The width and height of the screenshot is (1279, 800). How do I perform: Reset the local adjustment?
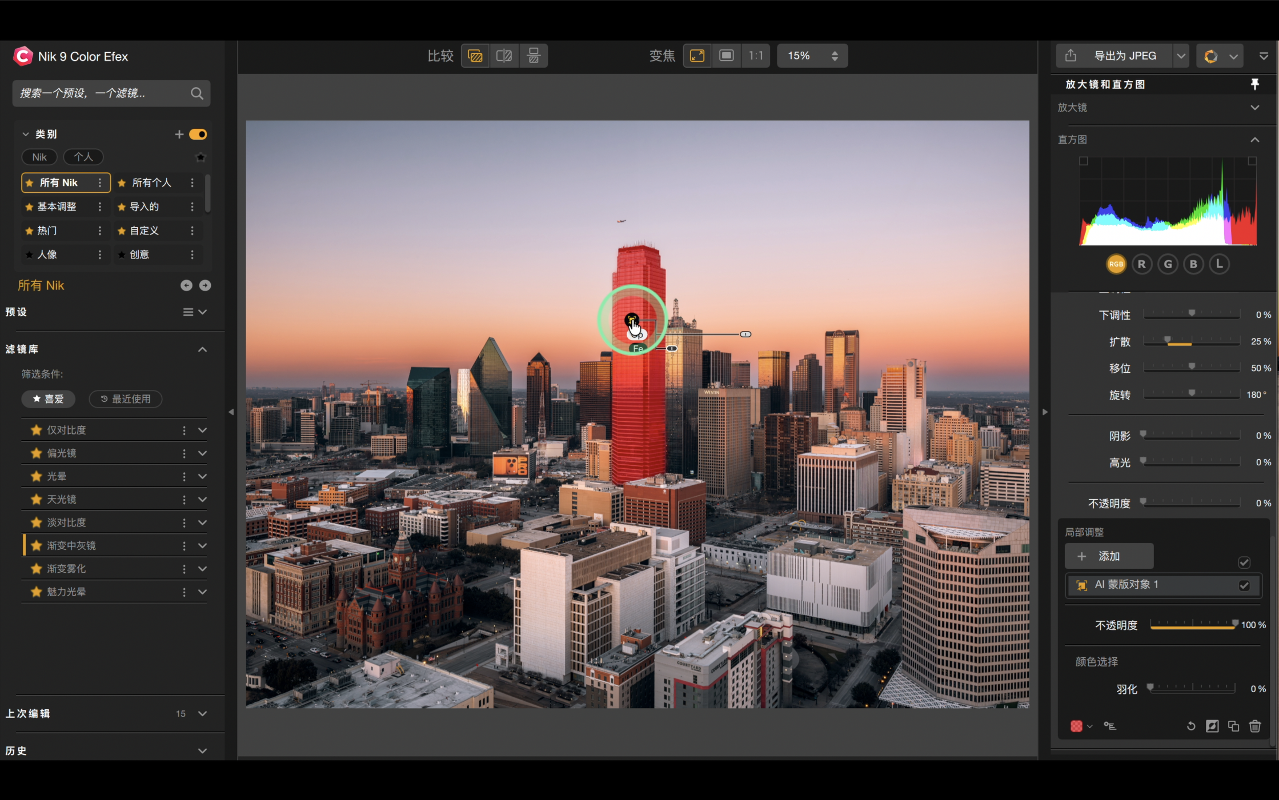1190,726
